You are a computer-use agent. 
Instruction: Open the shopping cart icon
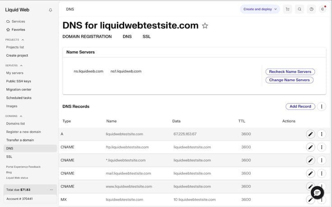(x=287, y=9)
